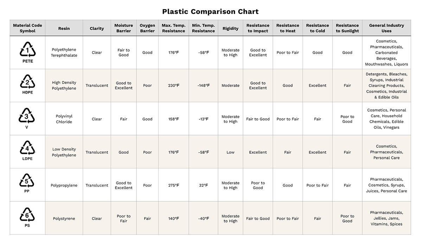
Task: Click the Rigidity column header
Action: 230,28
